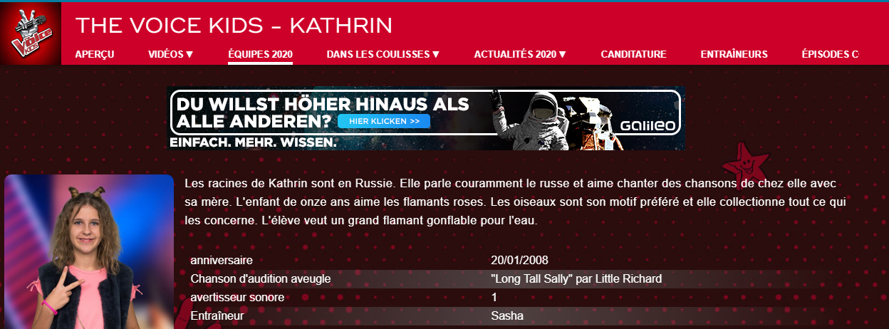Click the Hier Klicken banner button

point(384,122)
